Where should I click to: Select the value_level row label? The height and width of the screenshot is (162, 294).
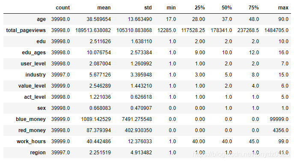pyautogui.click(x=32, y=86)
